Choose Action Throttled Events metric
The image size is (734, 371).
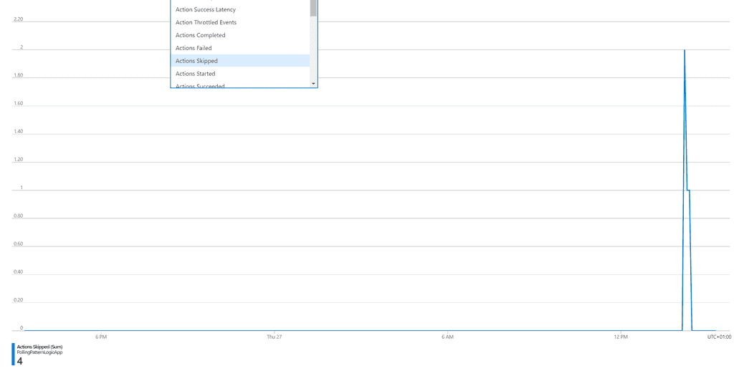coord(206,22)
